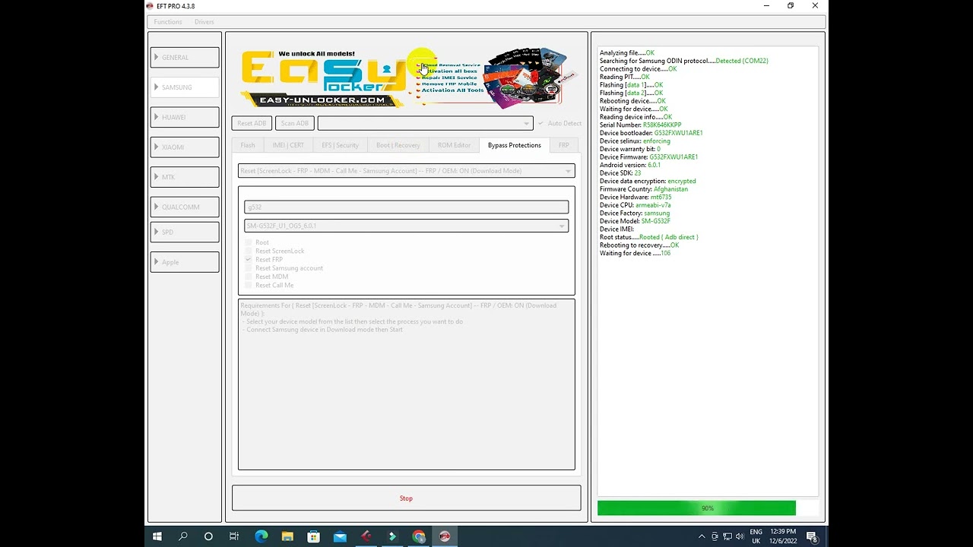973x547 pixels.
Task: Open Task View in taskbar
Action: point(234,536)
